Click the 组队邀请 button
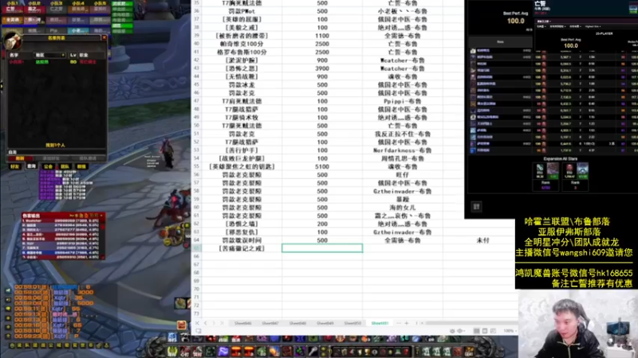This screenshot has height=358, width=638. pyautogui.click(x=89, y=158)
